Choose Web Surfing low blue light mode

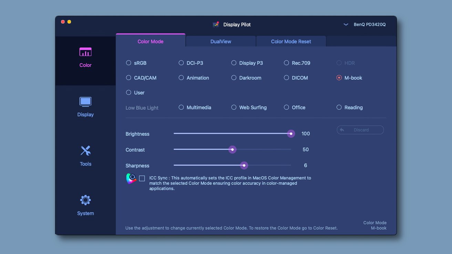pos(234,107)
